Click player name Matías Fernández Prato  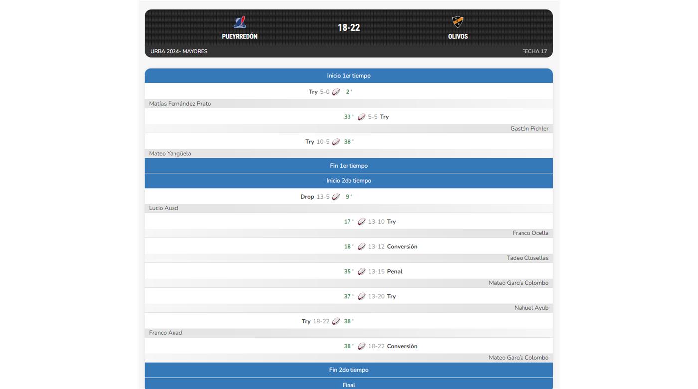[x=180, y=104]
